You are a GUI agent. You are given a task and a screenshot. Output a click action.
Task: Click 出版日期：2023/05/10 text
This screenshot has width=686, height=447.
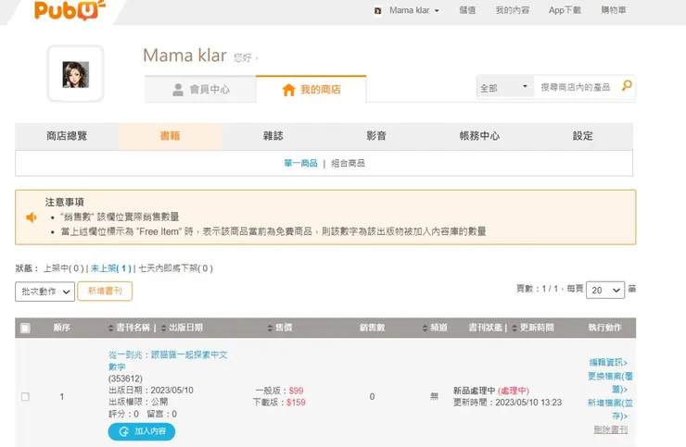pos(151,391)
